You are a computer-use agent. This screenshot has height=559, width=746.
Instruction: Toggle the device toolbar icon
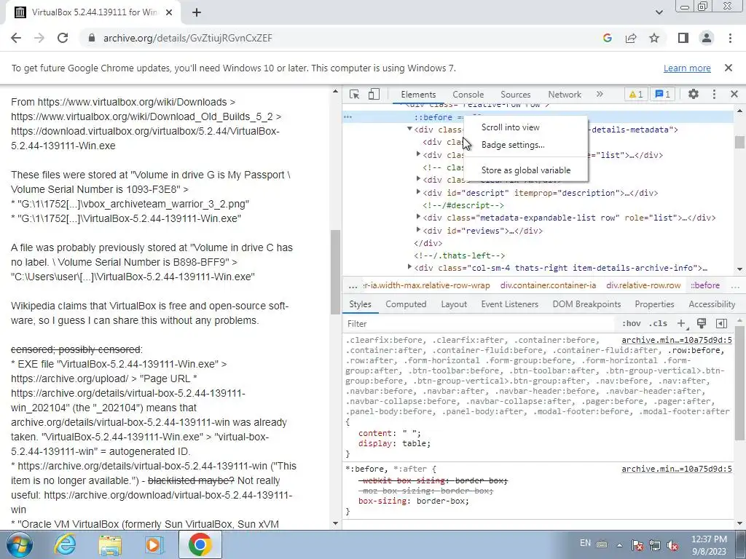[374, 94]
